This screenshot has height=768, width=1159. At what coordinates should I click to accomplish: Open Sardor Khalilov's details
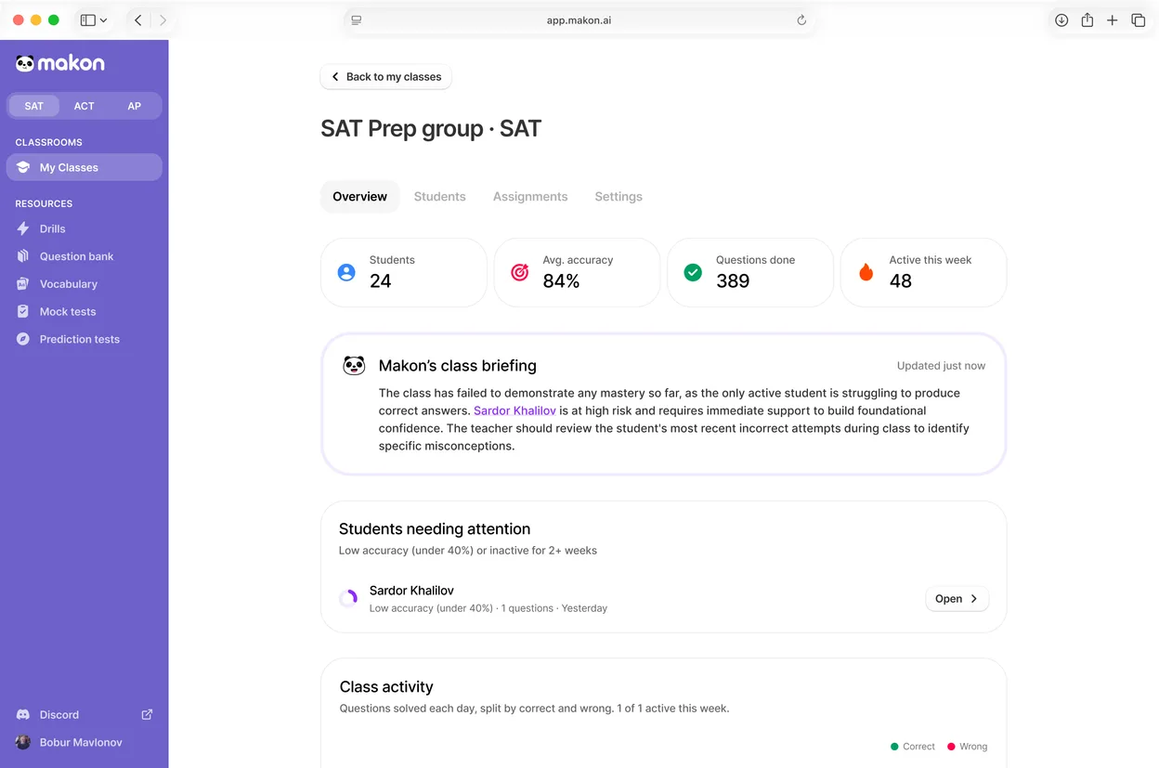pyautogui.click(x=957, y=599)
